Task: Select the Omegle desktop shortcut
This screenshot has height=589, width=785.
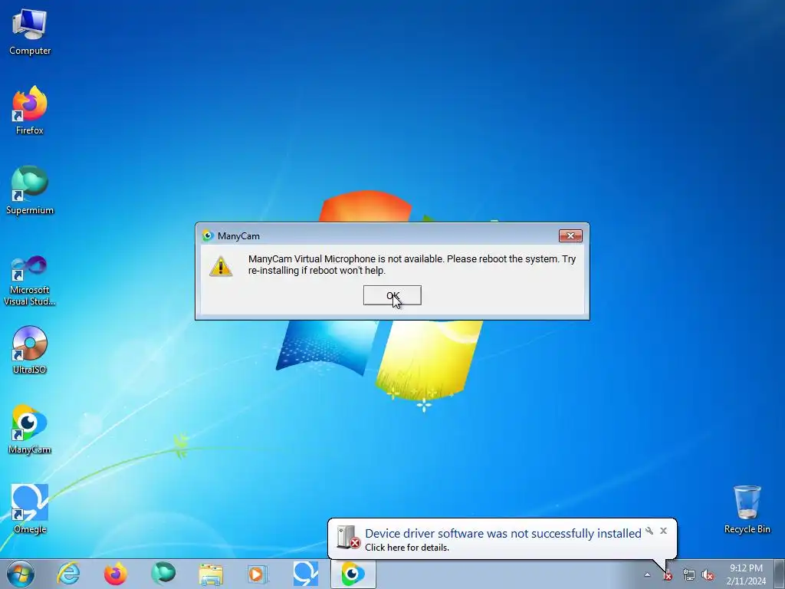Action: click(30, 509)
